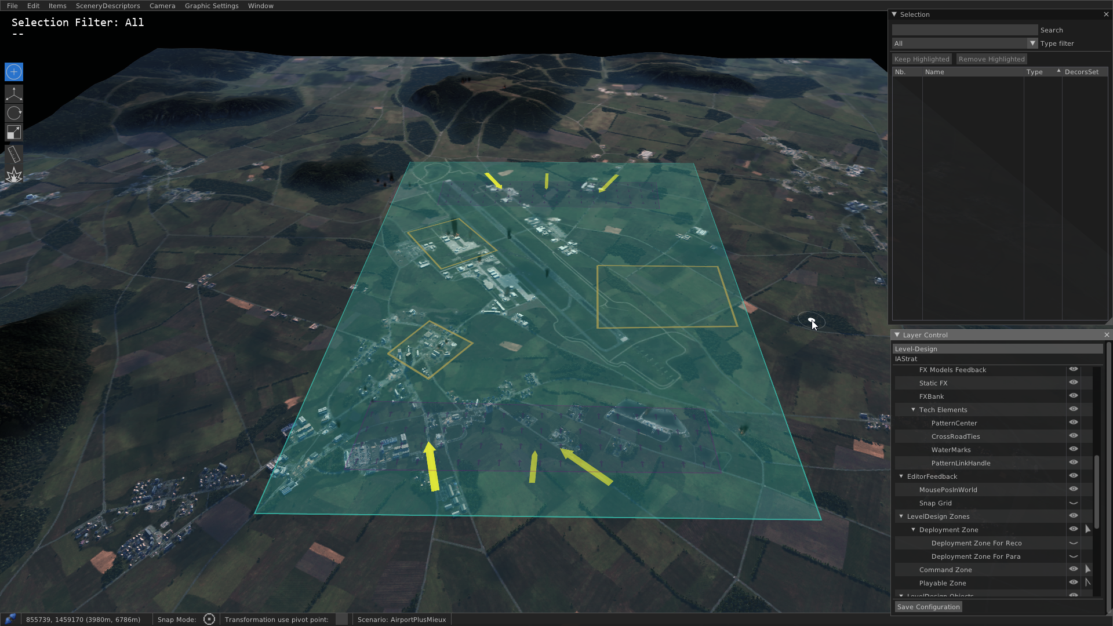Open the Graphic Settings menu
Screen dimensions: 1113x626
[x=212, y=6]
